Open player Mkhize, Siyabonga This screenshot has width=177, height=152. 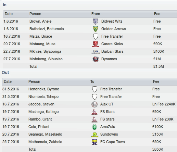(45, 51)
